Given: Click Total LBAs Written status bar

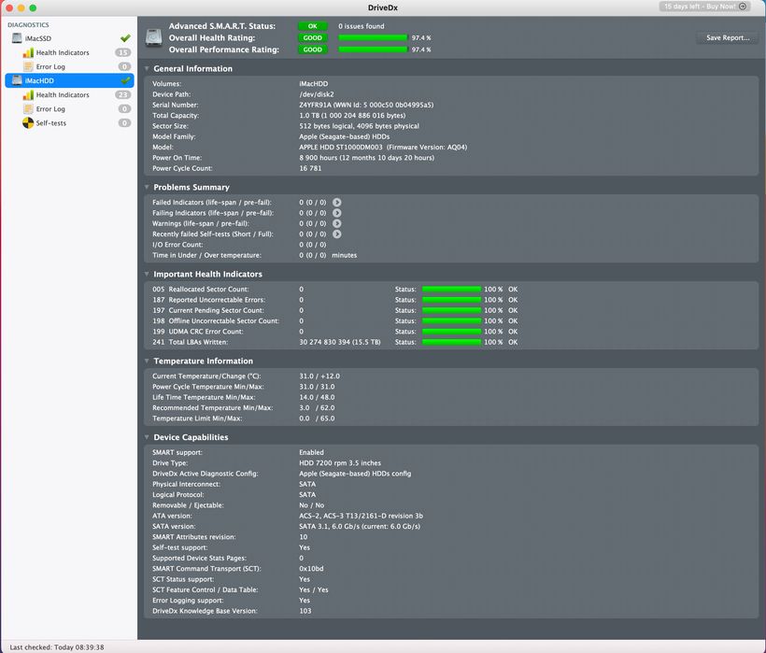Looking at the screenshot, I should tap(451, 342).
